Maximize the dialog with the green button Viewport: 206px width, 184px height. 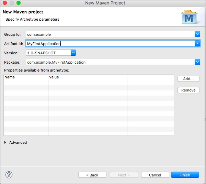(x=19, y=3)
